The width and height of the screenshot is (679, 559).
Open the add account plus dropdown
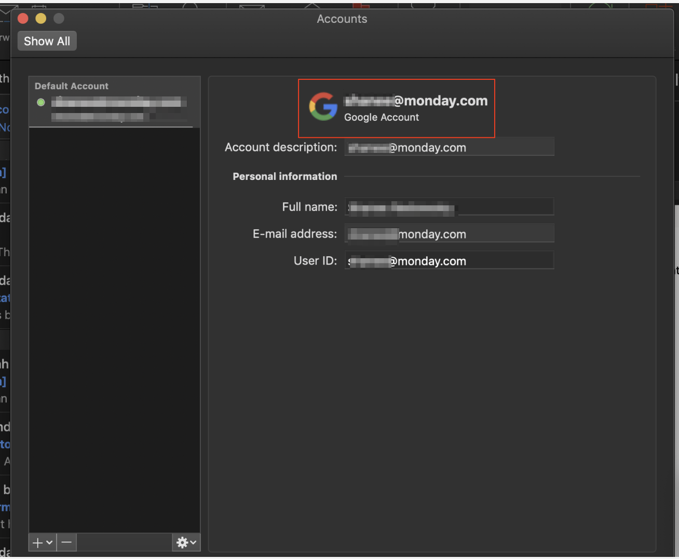tap(43, 542)
